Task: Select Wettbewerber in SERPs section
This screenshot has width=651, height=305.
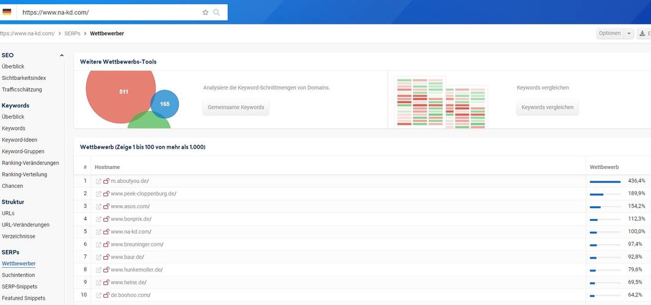Action: click(19, 264)
